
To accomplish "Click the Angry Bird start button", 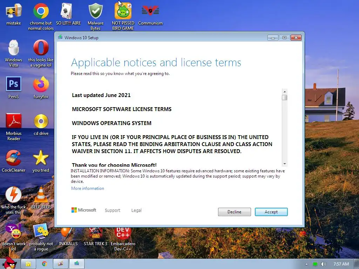I will coord(10,263).
